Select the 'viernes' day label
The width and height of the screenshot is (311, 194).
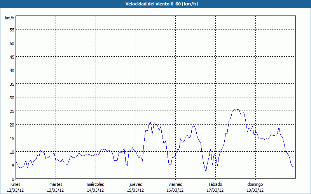tap(175, 184)
